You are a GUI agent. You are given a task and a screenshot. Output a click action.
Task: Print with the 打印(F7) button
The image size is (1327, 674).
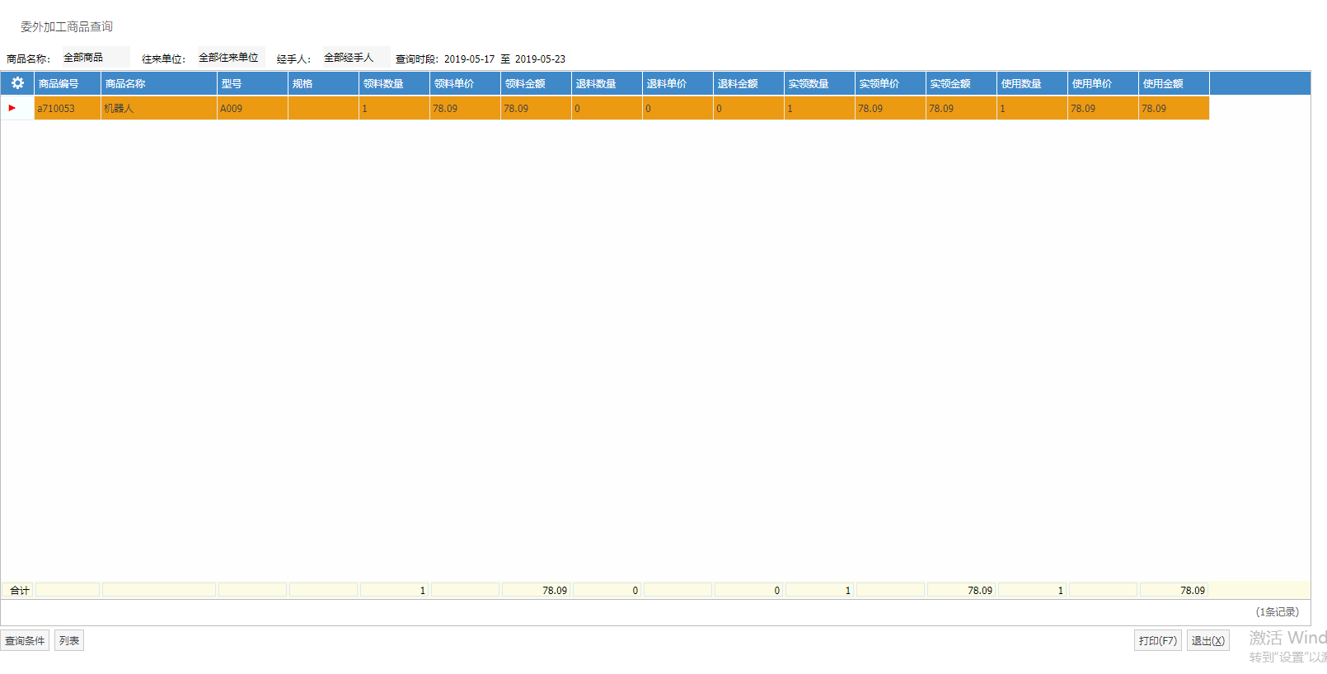tap(1158, 640)
